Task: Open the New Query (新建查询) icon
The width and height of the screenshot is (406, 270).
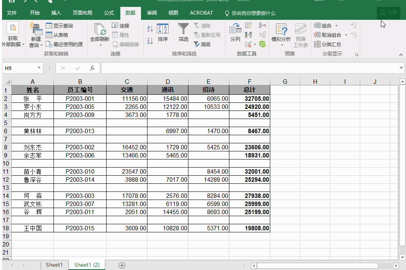Action: click(36, 29)
